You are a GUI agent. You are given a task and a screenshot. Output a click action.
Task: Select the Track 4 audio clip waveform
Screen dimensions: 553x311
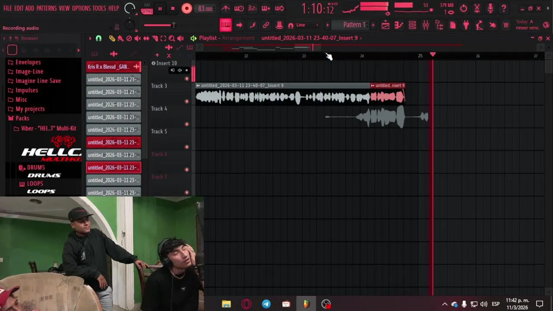(377, 117)
